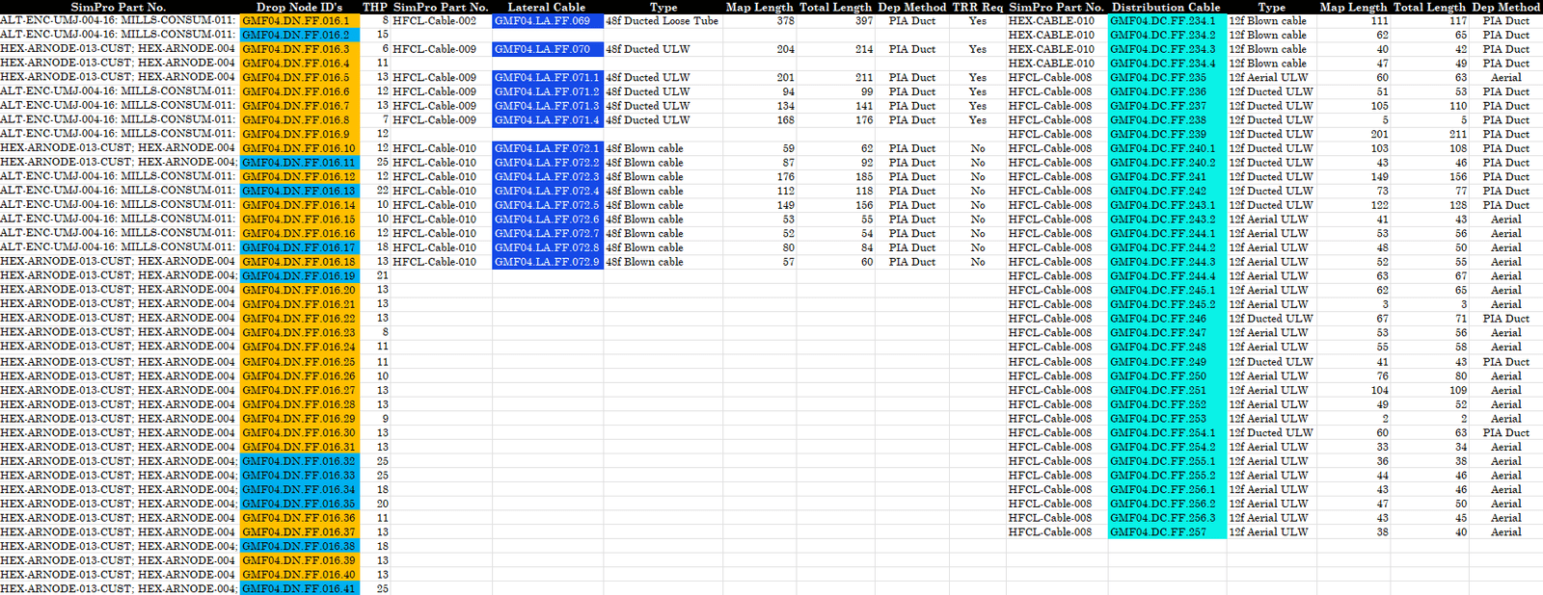
Task: Select distribution cable GMF04.DC.FF.249
Action: (x=1166, y=362)
